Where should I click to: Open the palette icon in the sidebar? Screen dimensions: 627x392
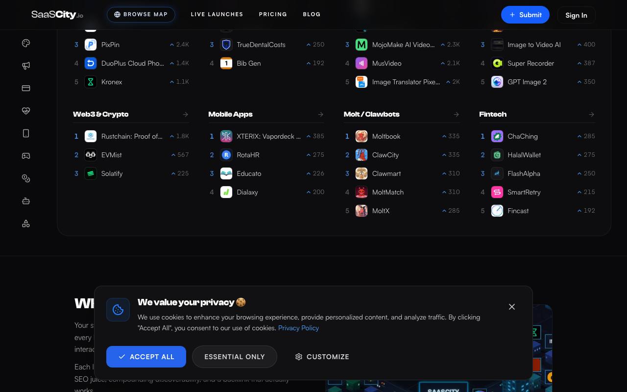26,43
